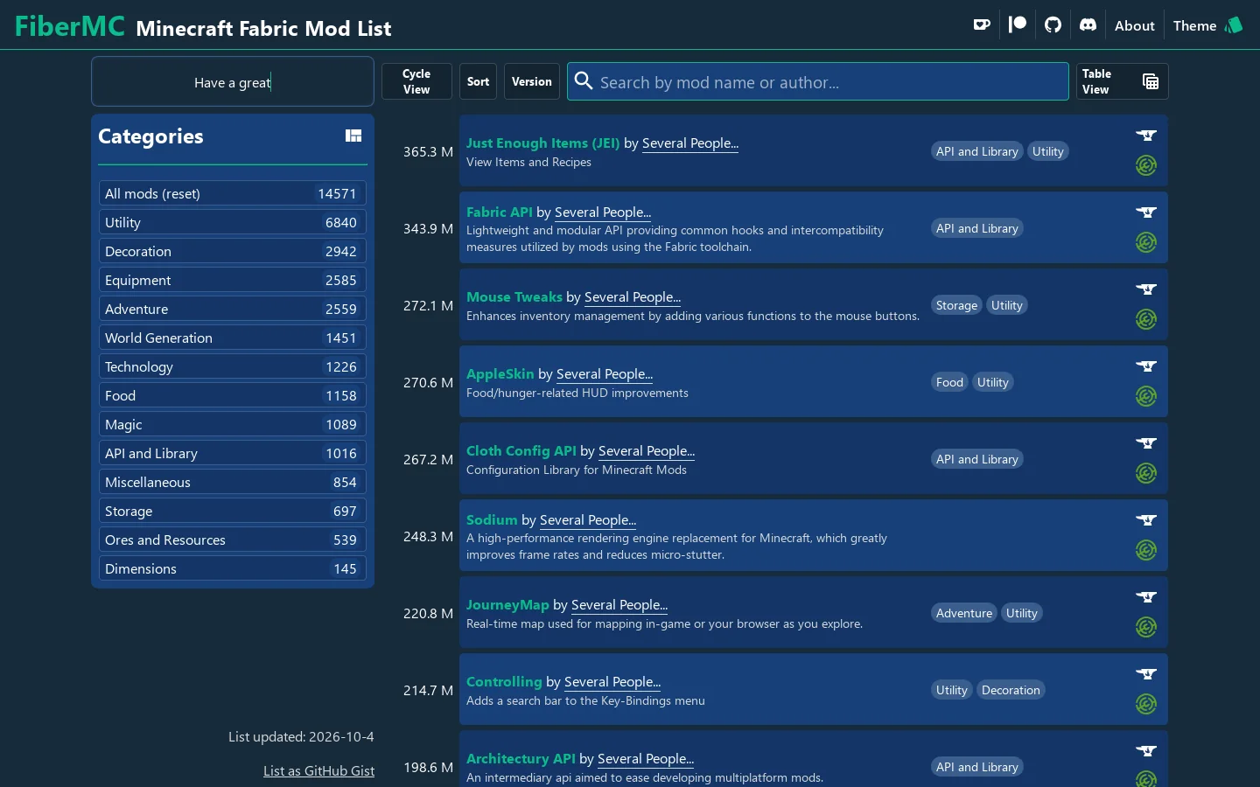The height and width of the screenshot is (787, 1260).
Task: Filter by the Ores and Resources category
Action: point(232,540)
